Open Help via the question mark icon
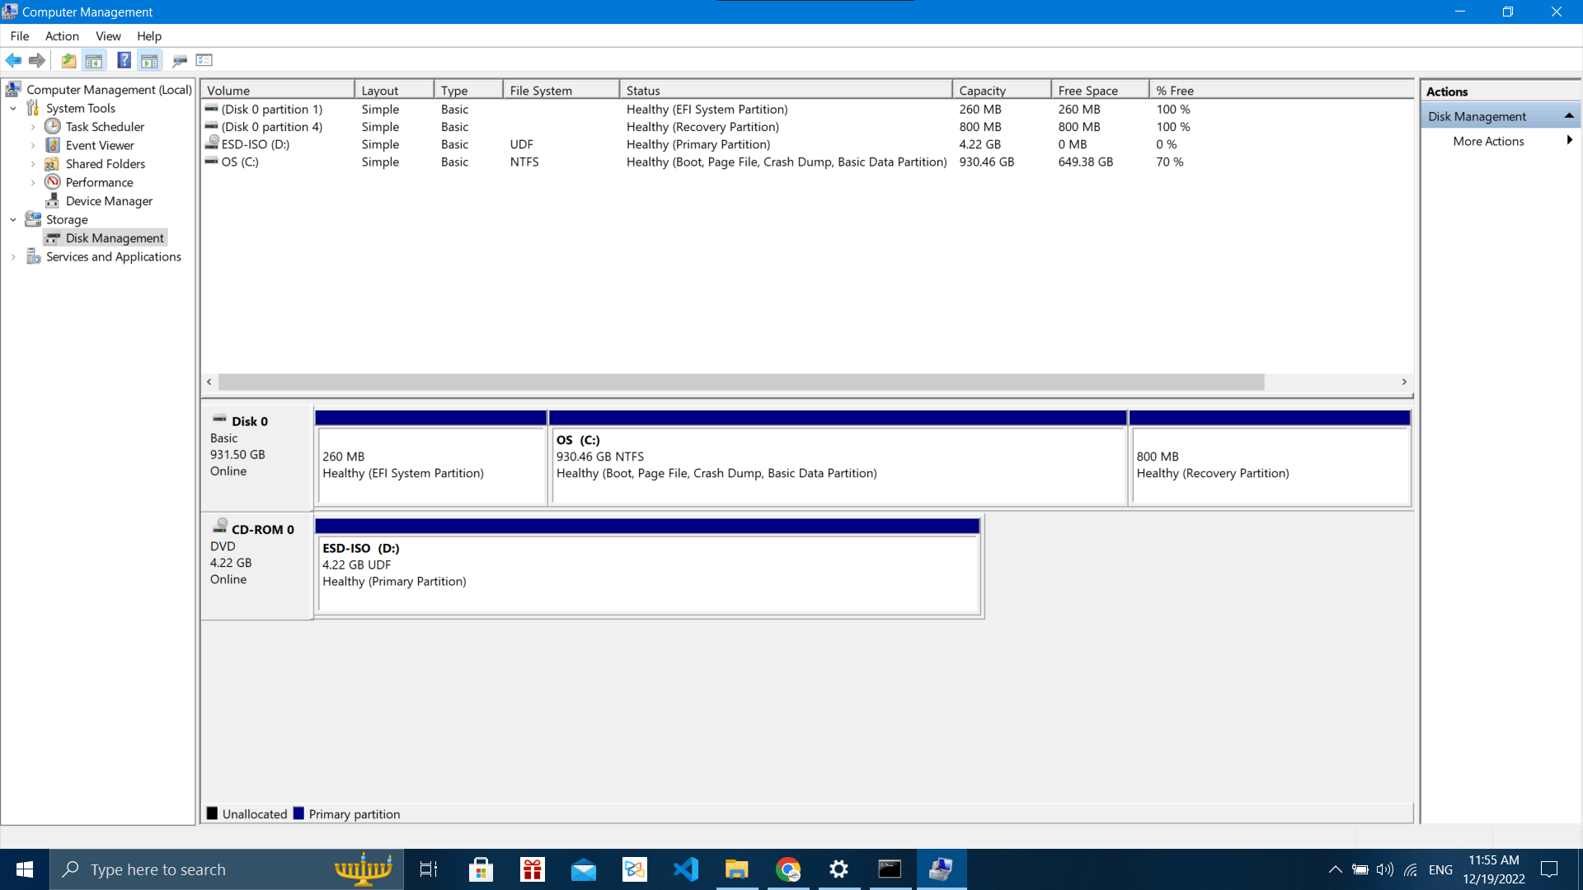The height and width of the screenshot is (890, 1583). (124, 60)
